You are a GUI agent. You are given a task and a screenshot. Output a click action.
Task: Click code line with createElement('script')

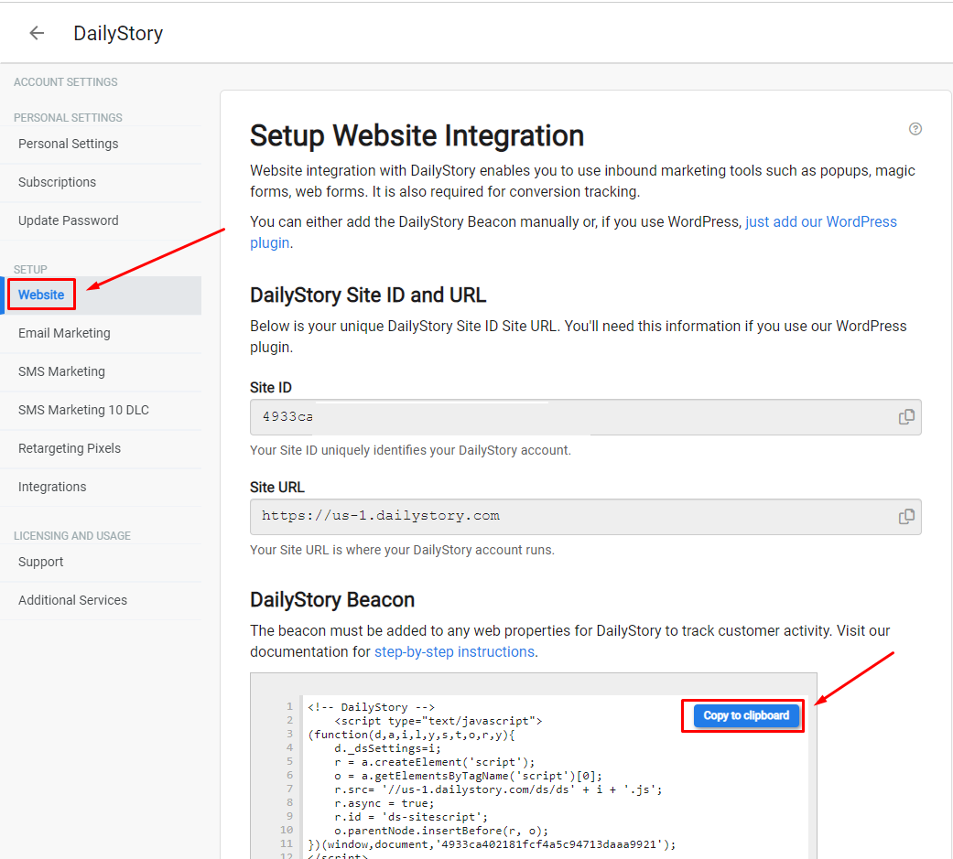point(435,762)
